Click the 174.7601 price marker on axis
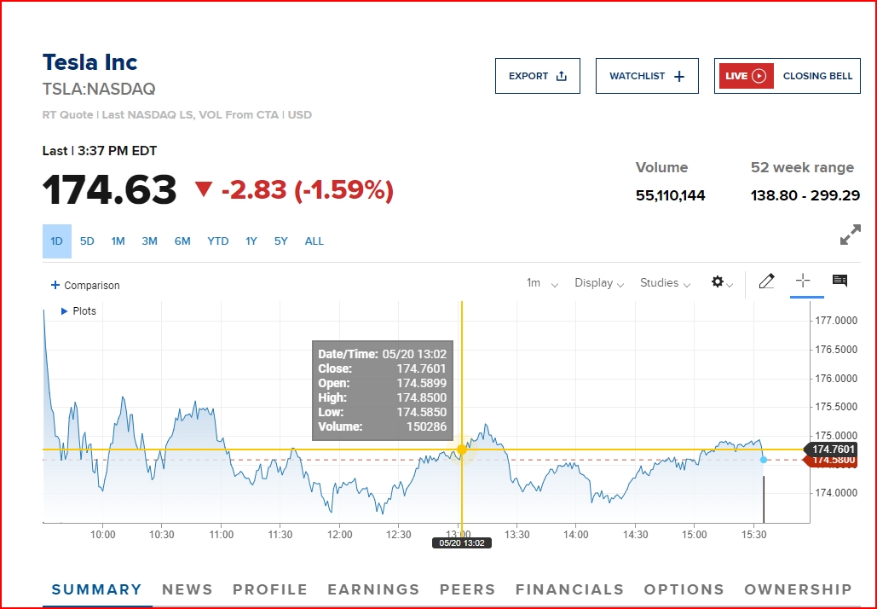 point(831,449)
